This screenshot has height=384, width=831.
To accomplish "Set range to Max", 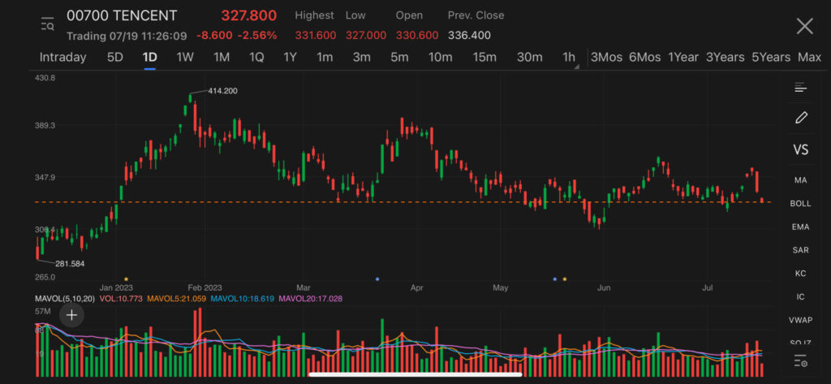I will [x=809, y=58].
